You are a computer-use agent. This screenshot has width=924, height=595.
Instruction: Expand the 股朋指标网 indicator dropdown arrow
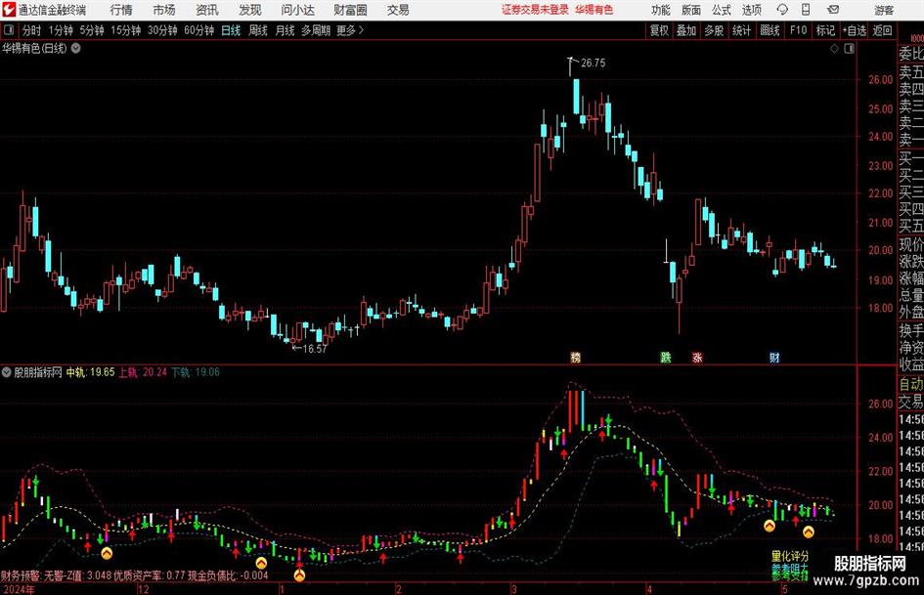click(7, 372)
